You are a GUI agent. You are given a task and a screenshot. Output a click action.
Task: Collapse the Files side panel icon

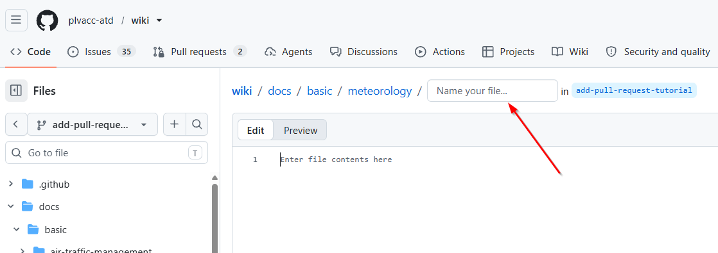click(x=16, y=90)
